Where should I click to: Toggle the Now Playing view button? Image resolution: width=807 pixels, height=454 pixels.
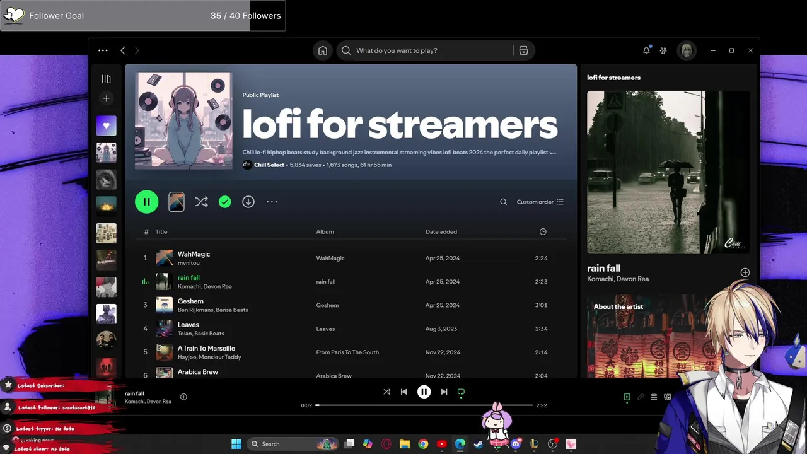coord(627,397)
